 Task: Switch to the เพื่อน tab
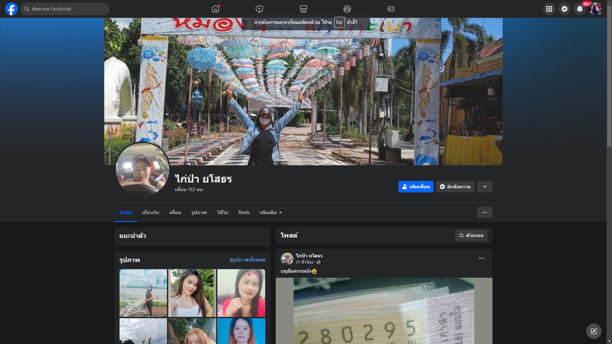[x=175, y=212]
